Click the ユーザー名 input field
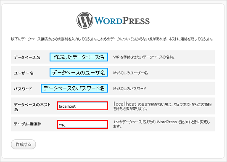Image resolution: width=227 pixels, height=162 pixels. pyautogui.click(x=79, y=72)
